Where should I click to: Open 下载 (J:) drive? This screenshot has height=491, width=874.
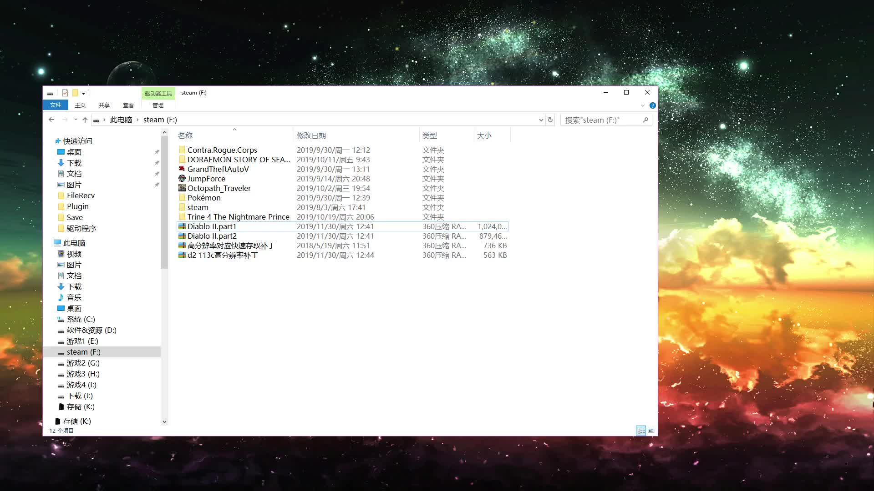[x=80, y=396]
